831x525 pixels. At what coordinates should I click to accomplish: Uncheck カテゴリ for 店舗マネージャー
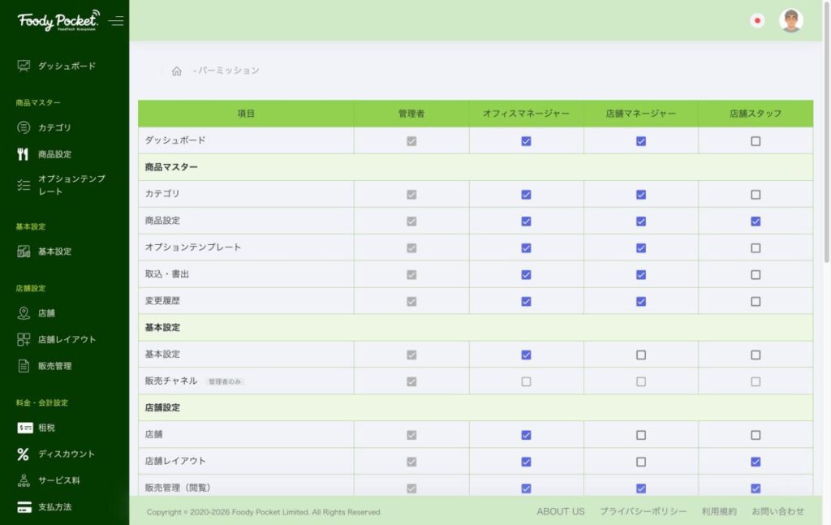coord(641,195)
